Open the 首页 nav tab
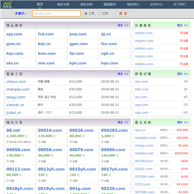The height and width of the screenshot is (194, 194). [40, 4]
